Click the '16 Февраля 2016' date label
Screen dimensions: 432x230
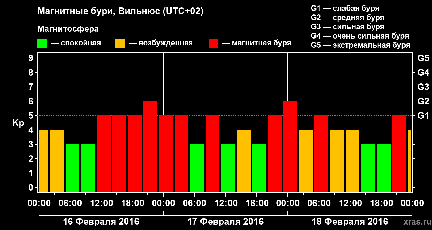(101, 222)
